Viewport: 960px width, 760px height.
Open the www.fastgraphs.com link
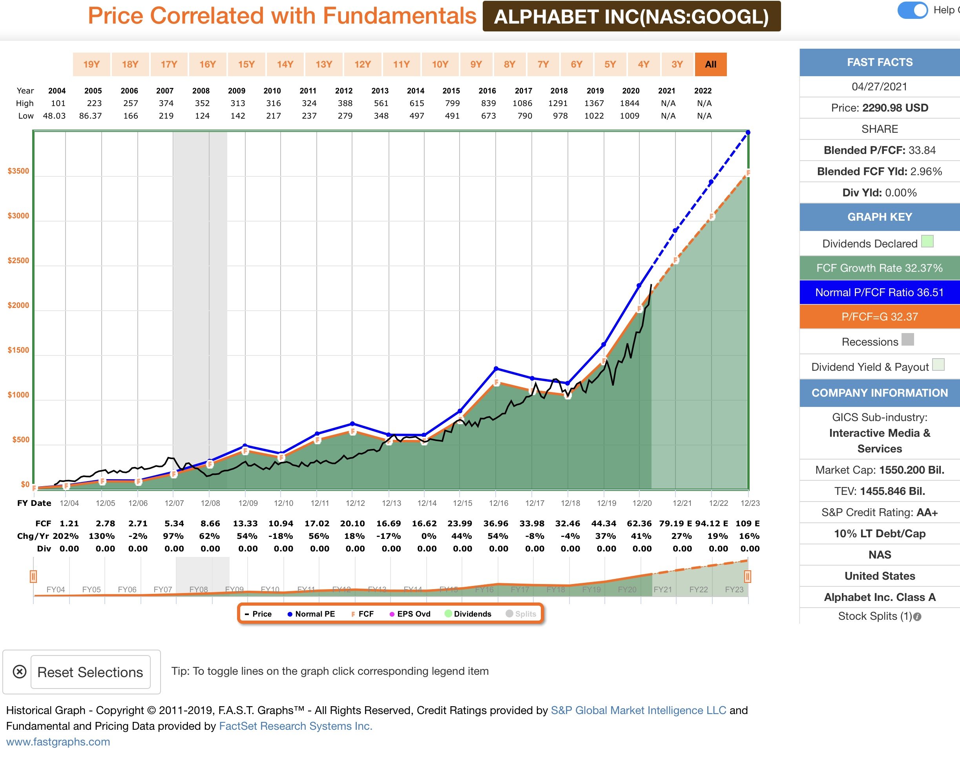(x=58, y=742)
